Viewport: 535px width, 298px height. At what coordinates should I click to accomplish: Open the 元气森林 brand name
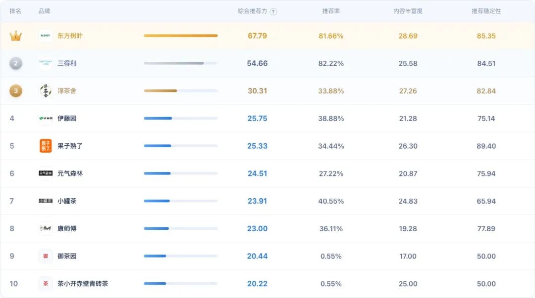(70, 173)
